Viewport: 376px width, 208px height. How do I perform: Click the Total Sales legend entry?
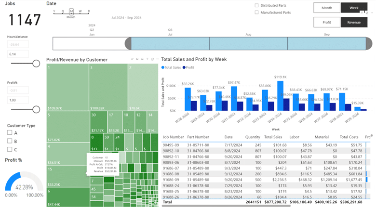point(171,67)
